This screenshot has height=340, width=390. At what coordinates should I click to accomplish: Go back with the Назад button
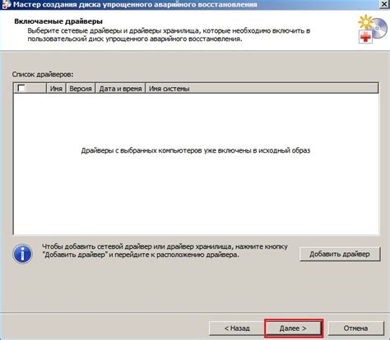coord(237,328)
